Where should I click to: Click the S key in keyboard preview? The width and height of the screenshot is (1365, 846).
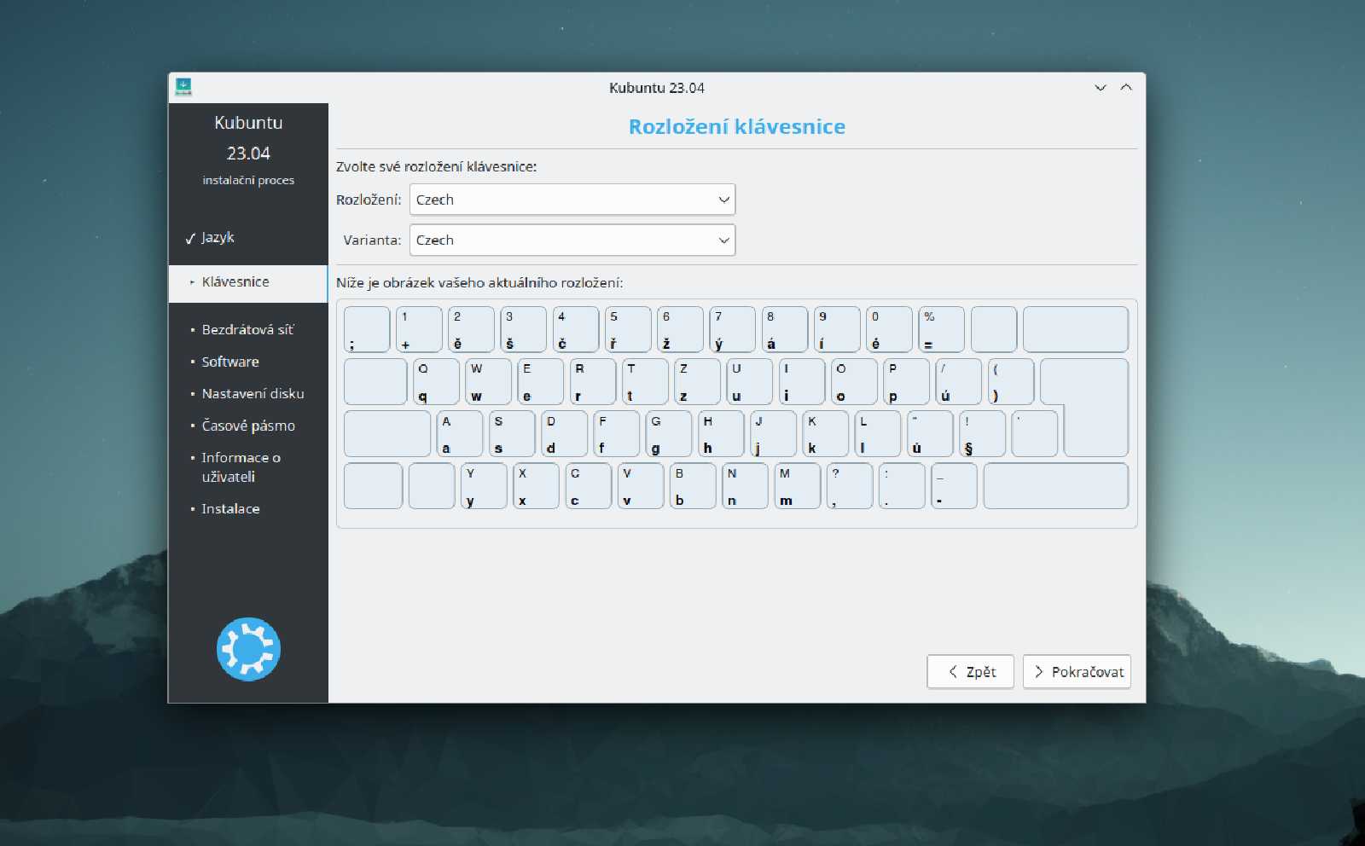tap(512, 433)
